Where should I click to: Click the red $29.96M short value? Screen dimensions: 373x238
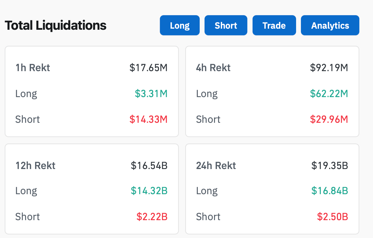(x=329, y=119)
